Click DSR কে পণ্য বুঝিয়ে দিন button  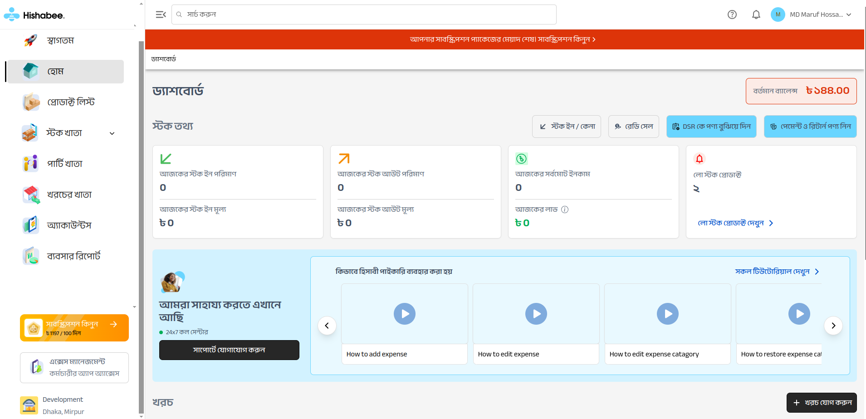pos(711,127)
